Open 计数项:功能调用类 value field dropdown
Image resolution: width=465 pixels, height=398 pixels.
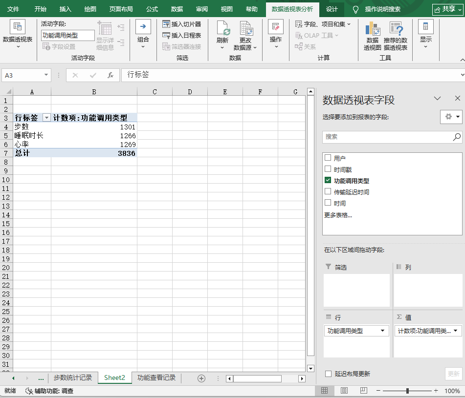(x=456, y=331)
